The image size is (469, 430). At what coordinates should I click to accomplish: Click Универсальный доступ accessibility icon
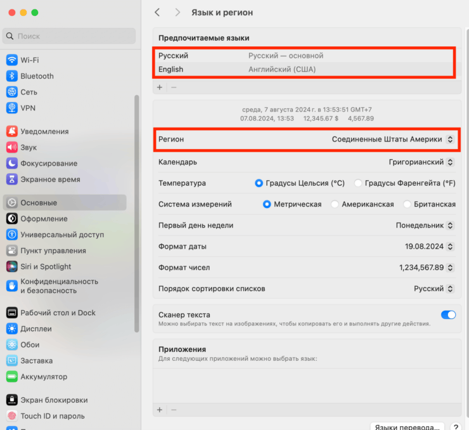point(11,234)
